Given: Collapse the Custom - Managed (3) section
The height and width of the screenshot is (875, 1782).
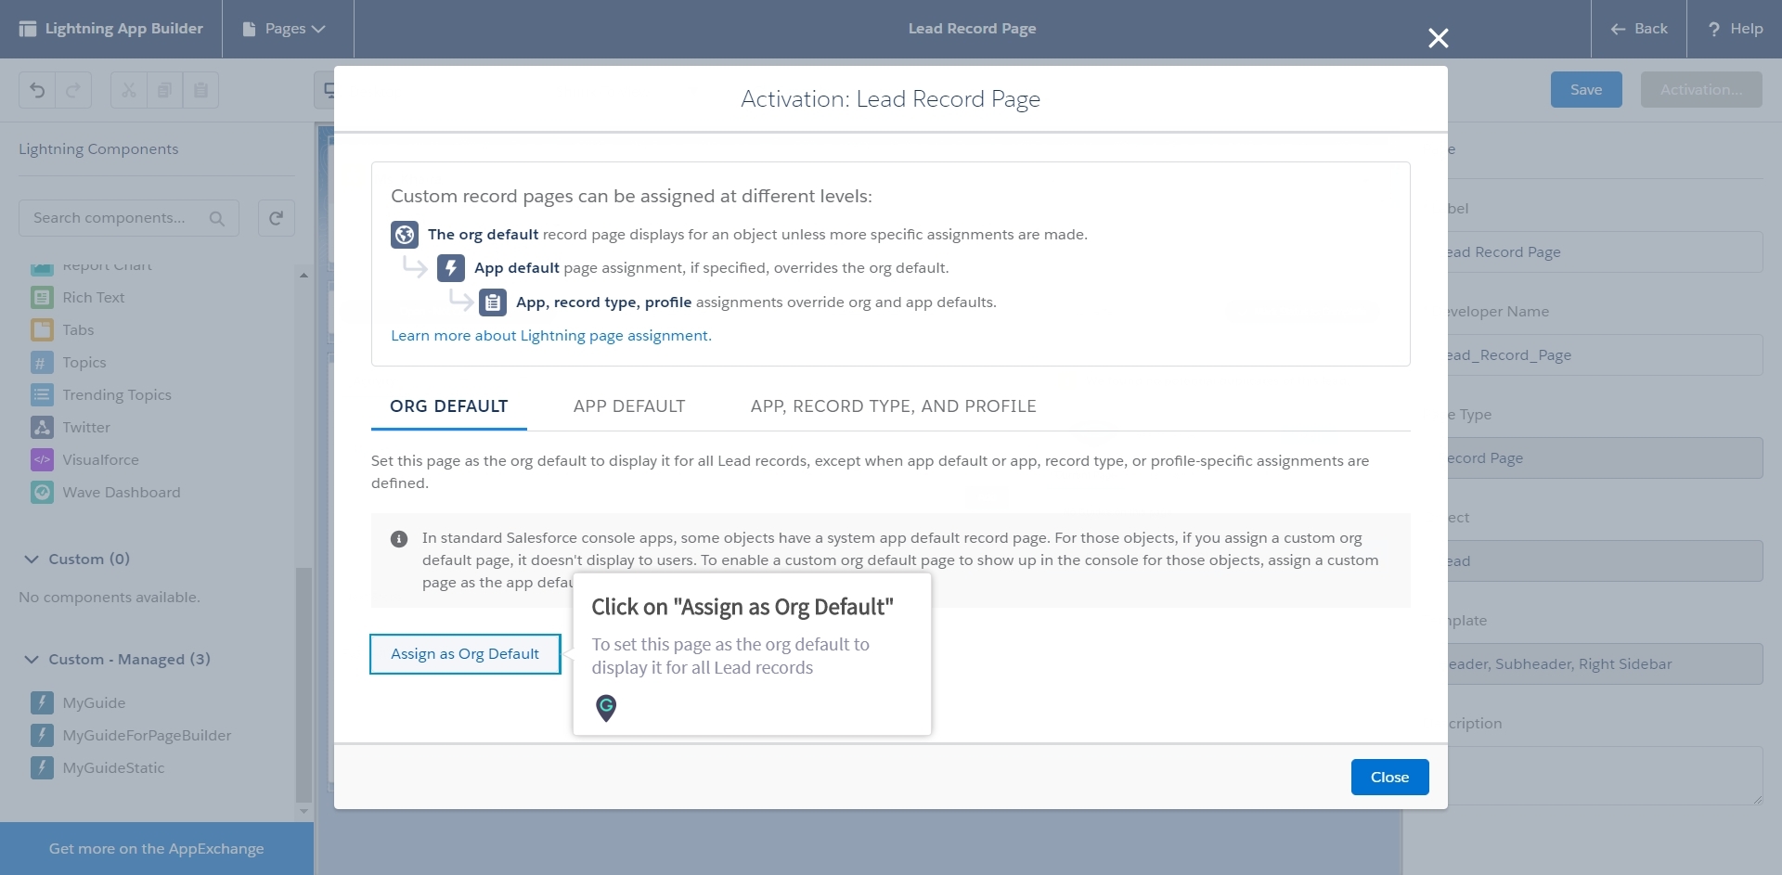Looking at the screenshot, I should pyautogui.click(x=32, y=660).
